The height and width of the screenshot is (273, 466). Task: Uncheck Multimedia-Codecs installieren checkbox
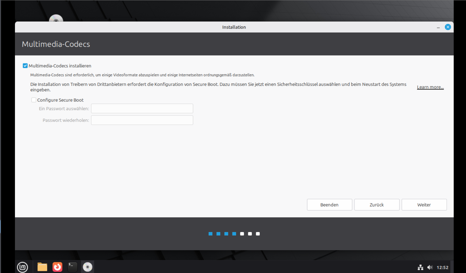click(x=25, y=66)
